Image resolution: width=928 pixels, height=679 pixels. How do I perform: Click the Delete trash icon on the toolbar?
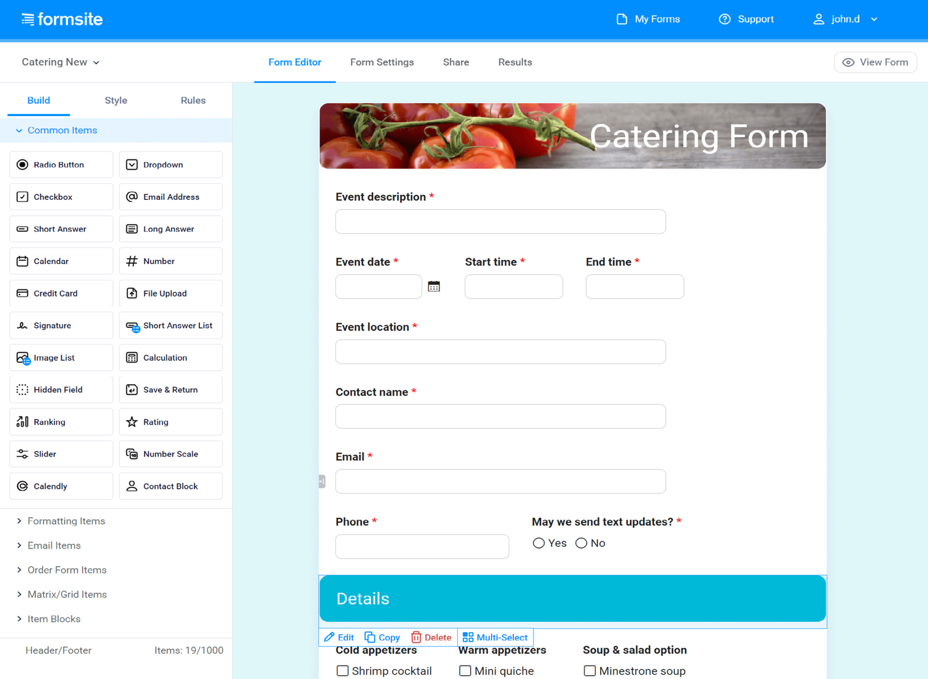[416, 637]
